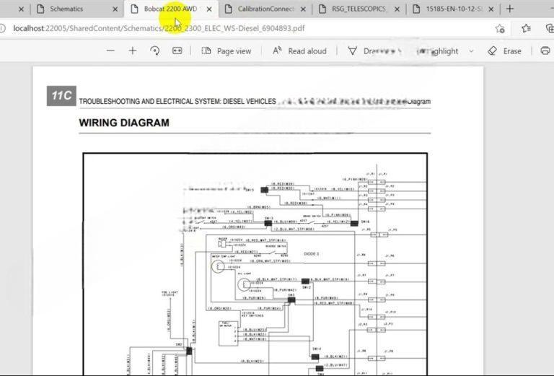Click the 'TROUBLESHOOTING AND ELECTRICAL SYSTEM: DIESEL VEHICLES' header text
This screenshot has height=376, width=554.
[x=177, y=102]
